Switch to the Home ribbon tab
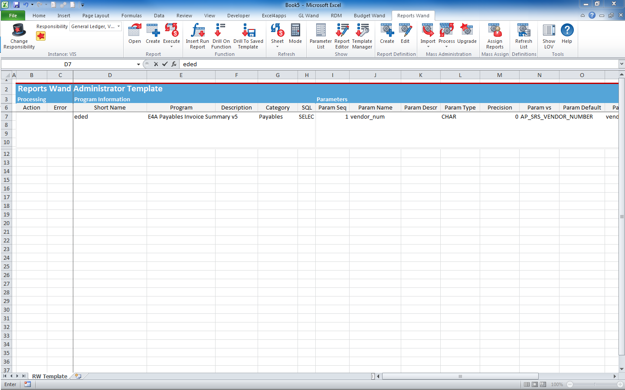Viewport: 625px width, 390px height. [39, 16]
